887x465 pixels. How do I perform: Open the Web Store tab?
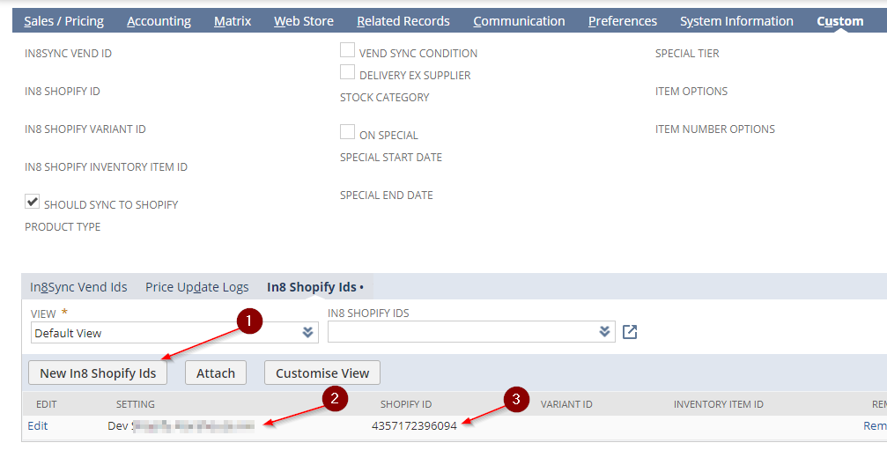click(303, 21)
